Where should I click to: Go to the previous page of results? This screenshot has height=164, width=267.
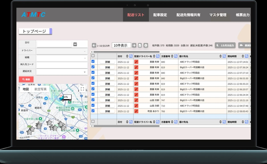tap(94, 45)
